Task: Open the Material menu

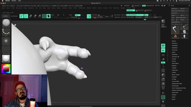Action: click(65, 8)
